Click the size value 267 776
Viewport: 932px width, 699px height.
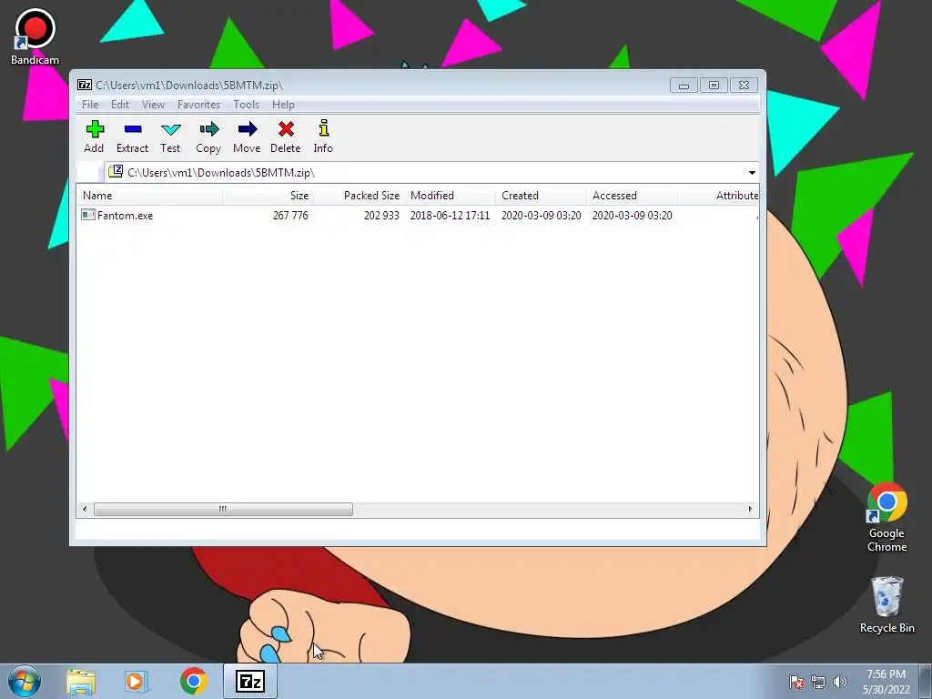click(x=290, y=215)
